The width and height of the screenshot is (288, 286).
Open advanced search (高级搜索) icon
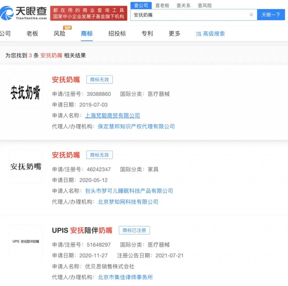tap(199, 34)
